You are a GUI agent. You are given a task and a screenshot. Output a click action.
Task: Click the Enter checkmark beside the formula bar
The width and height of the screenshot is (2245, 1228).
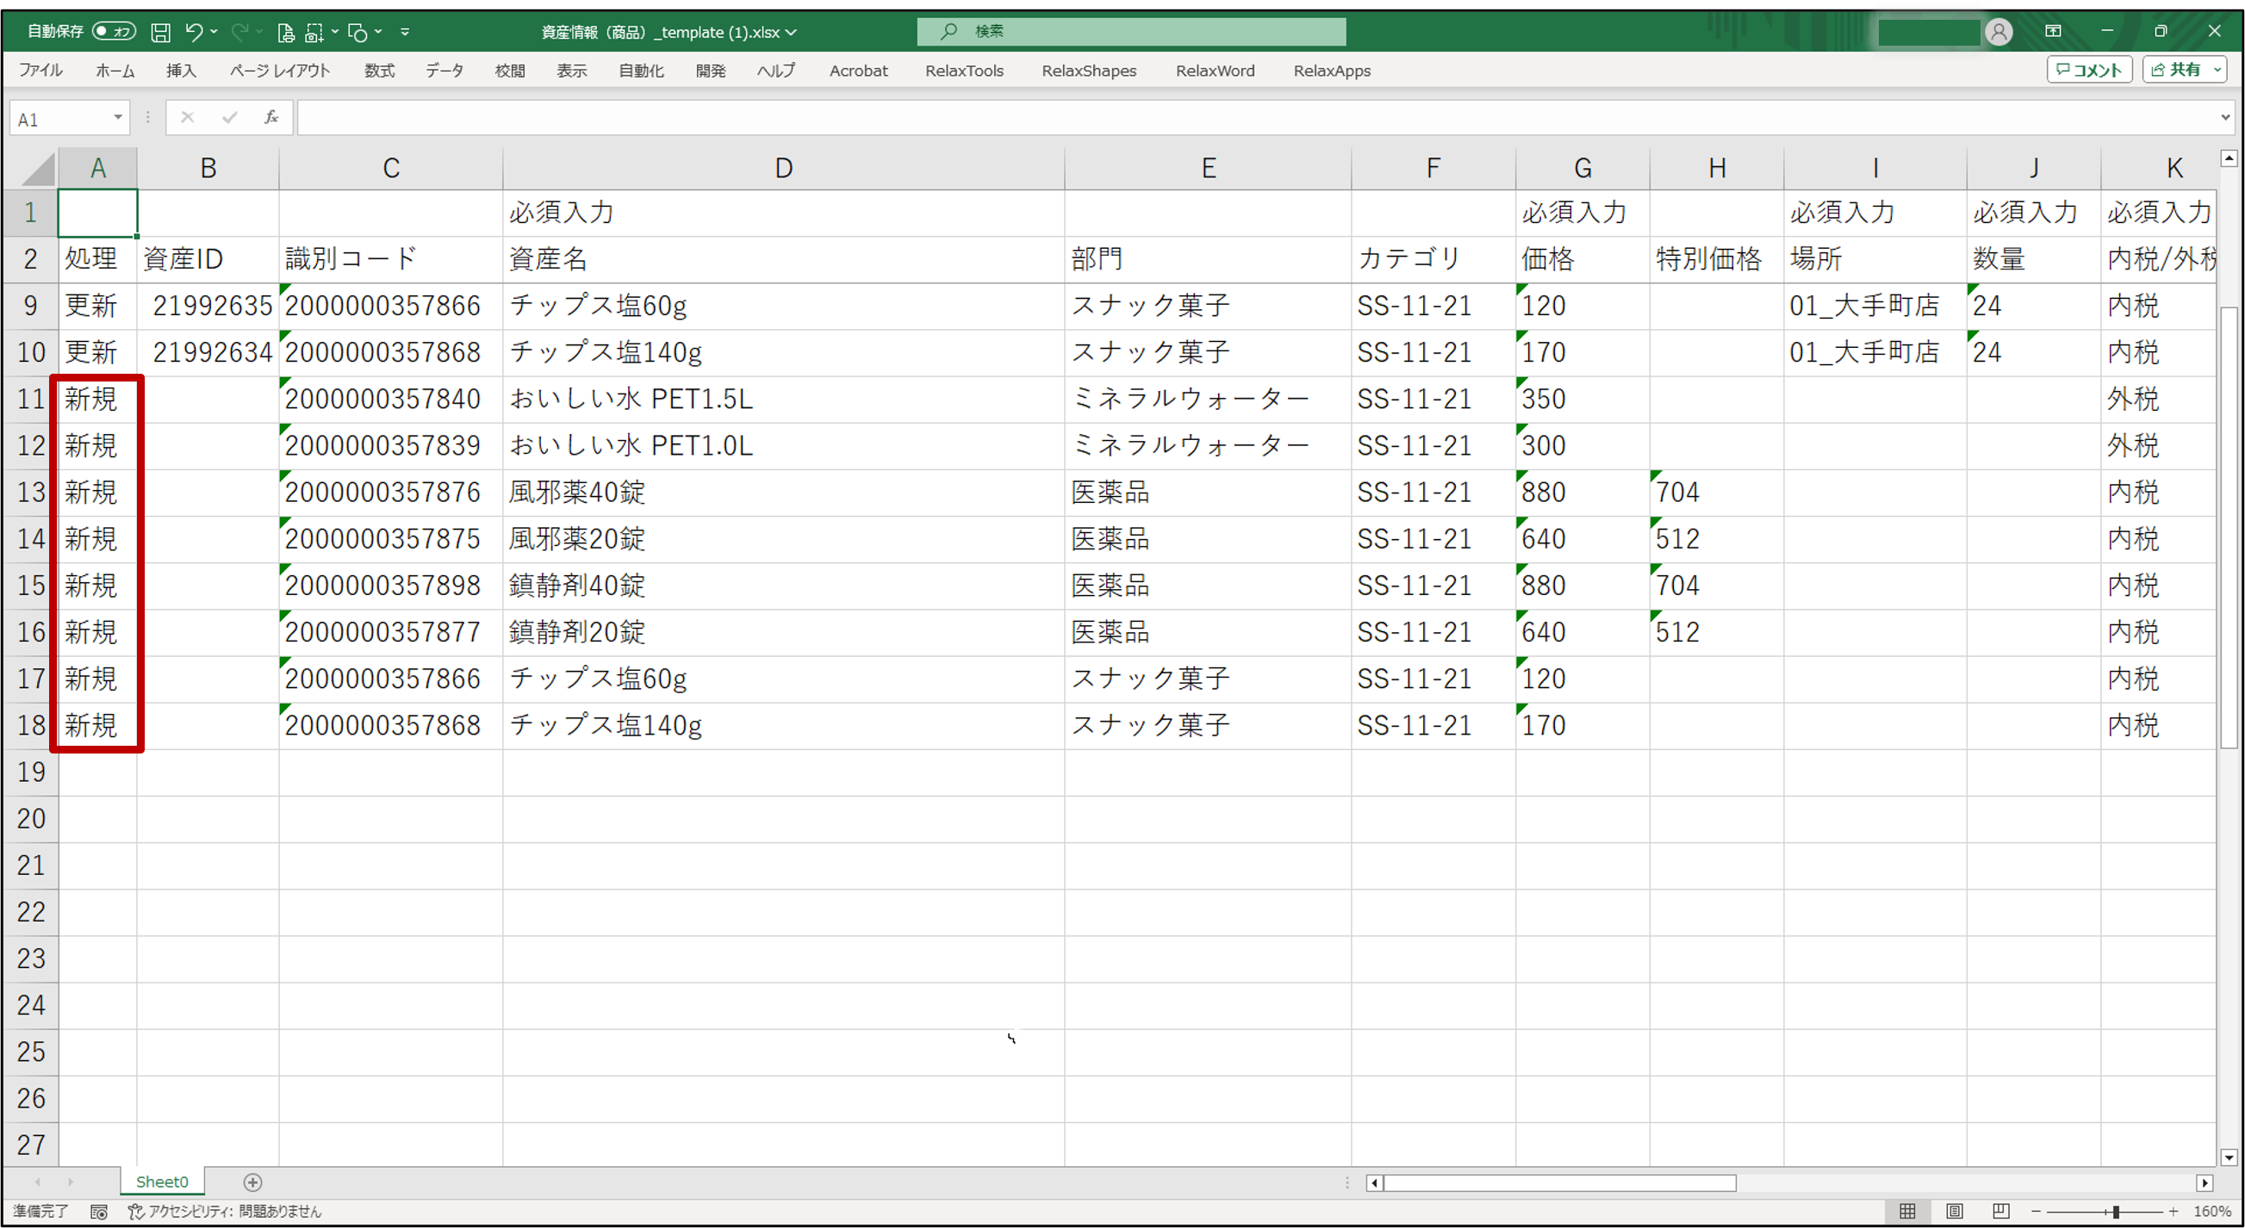coord(228,117)
